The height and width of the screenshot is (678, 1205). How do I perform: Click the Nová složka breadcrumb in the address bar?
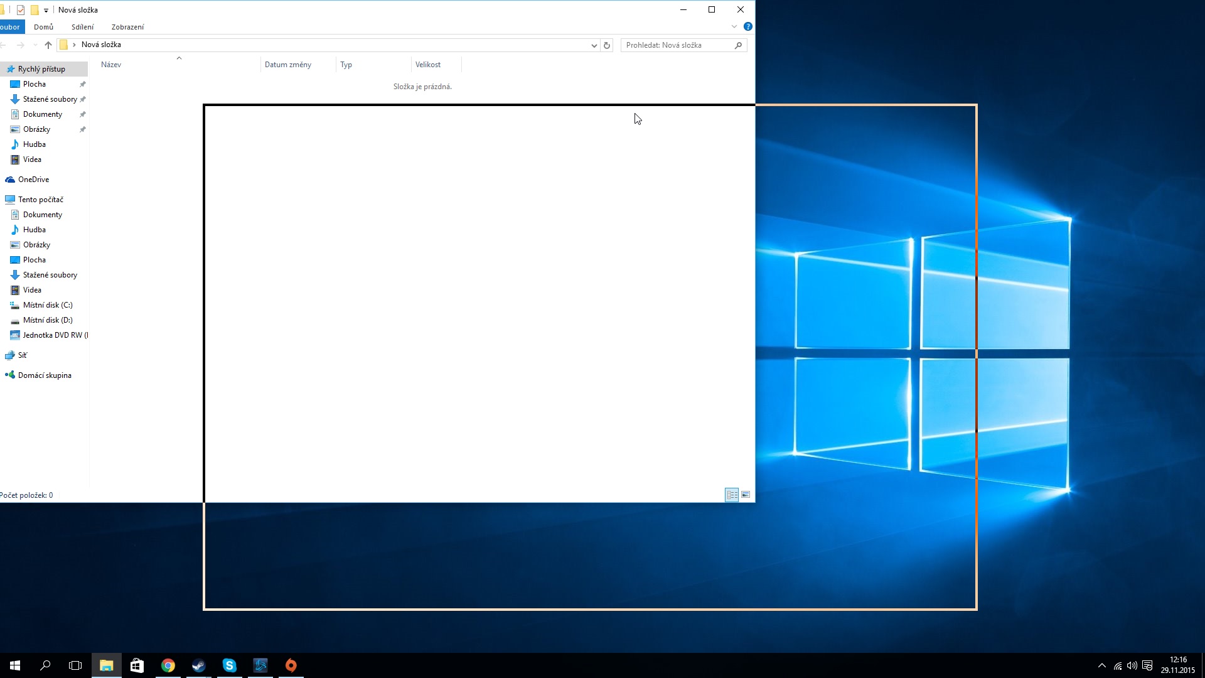pos(101,45)
